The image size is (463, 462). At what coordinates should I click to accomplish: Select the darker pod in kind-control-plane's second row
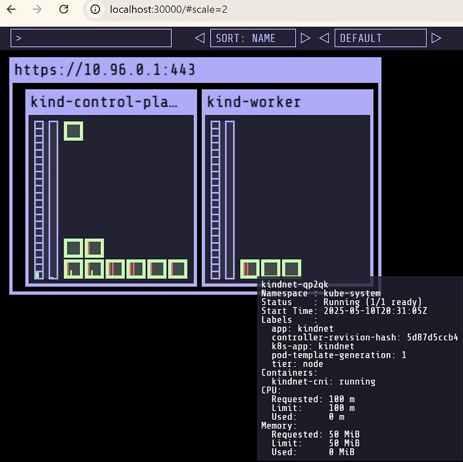pyautogui.click(x=93, y=248)
